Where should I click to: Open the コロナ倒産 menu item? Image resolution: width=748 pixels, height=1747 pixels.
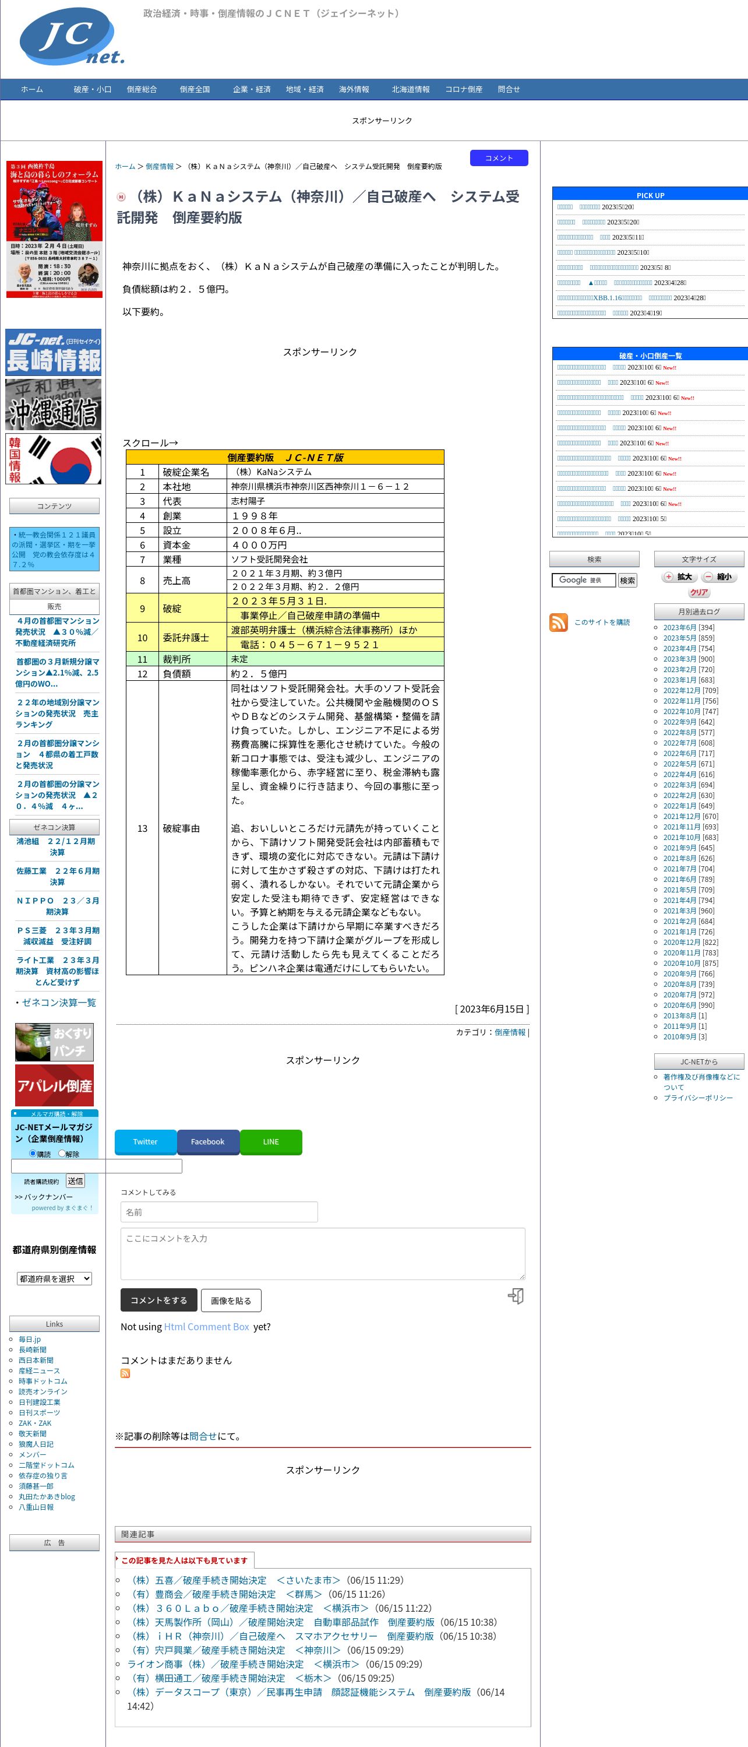pos(464,89)
